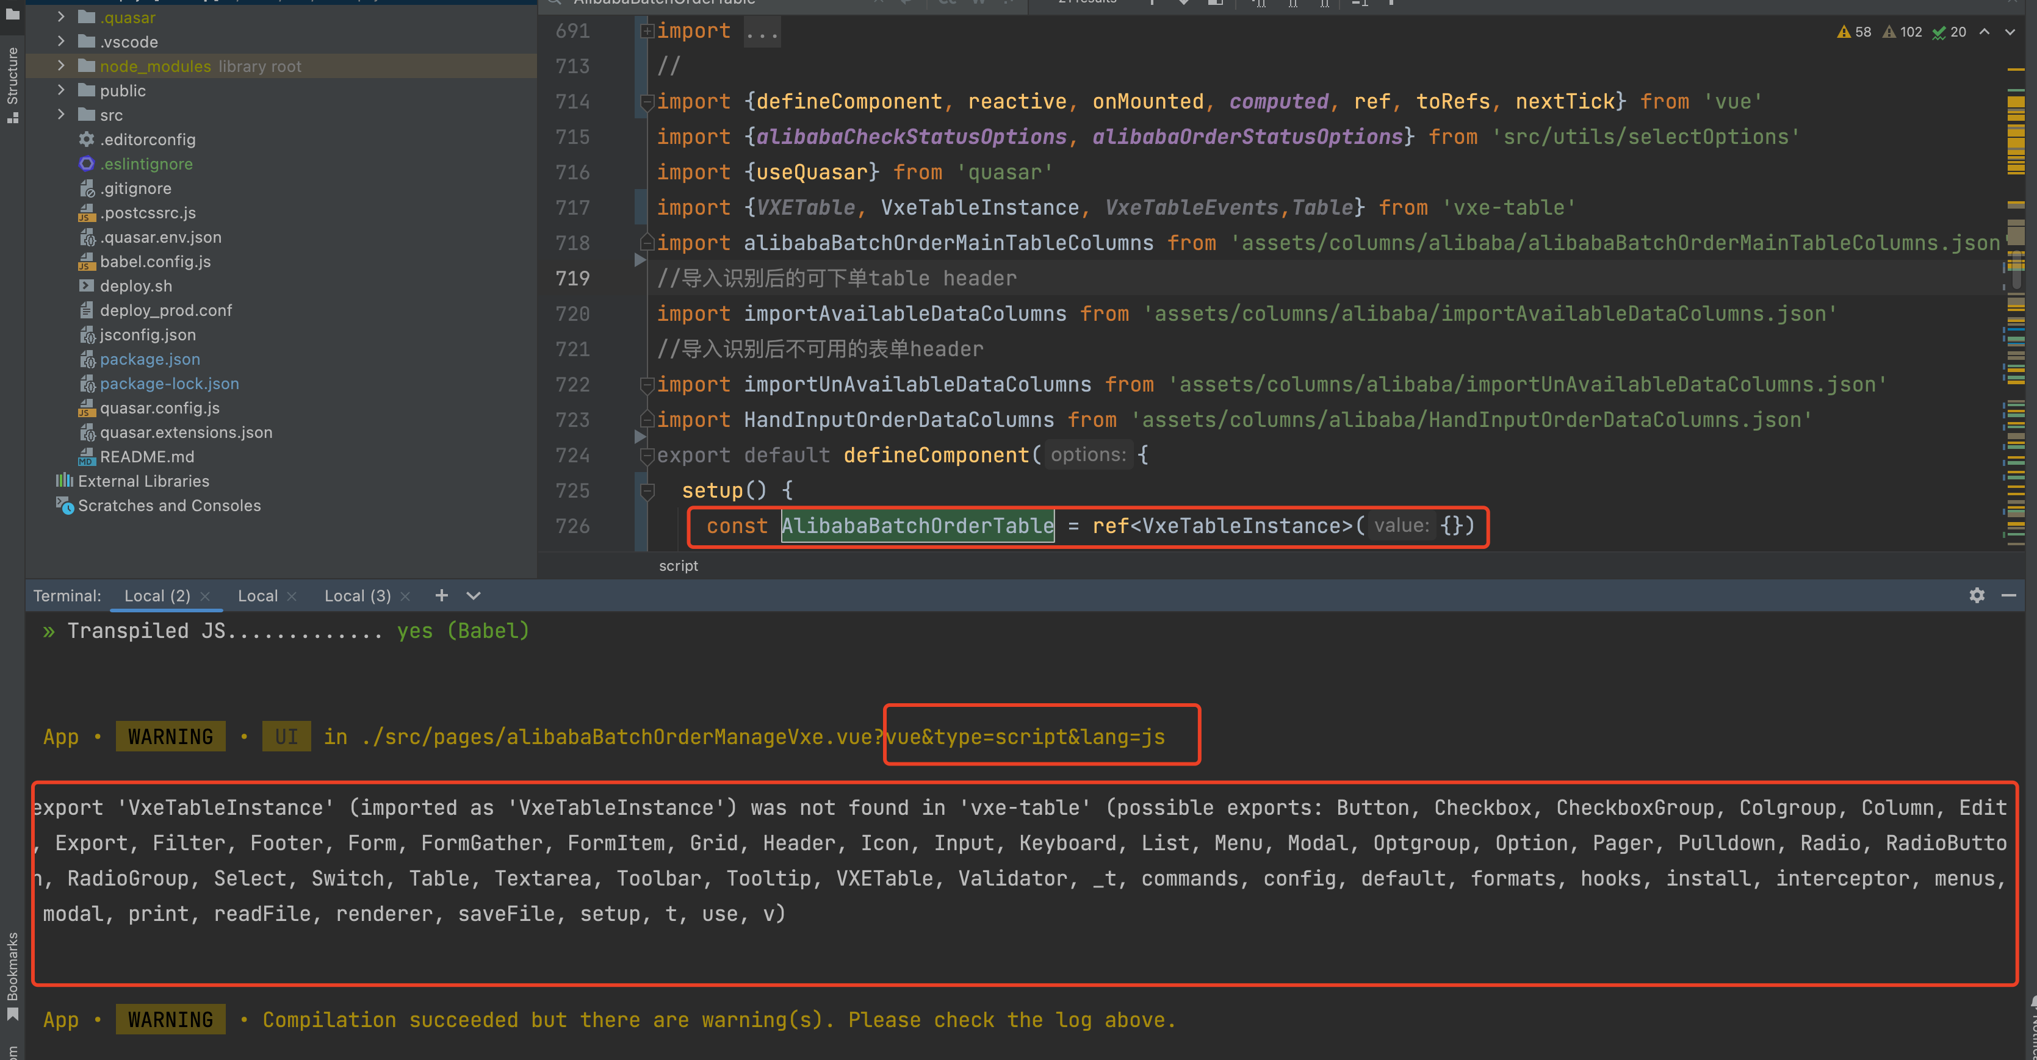Open the terminal tab list dropdown chevron
The image size is (2037, 1060).
[x=472, y=595]
